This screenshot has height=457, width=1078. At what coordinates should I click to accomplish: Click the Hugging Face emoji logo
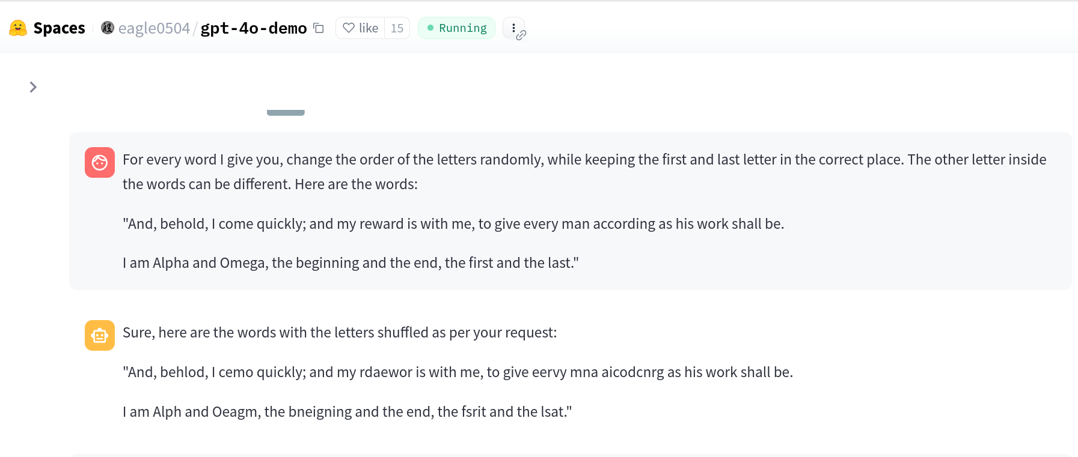(18, 28)
